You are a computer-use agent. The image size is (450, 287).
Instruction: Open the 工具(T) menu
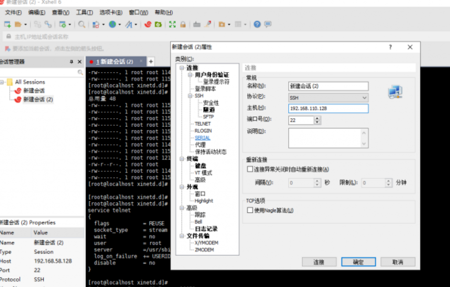(x=84, y=12)
